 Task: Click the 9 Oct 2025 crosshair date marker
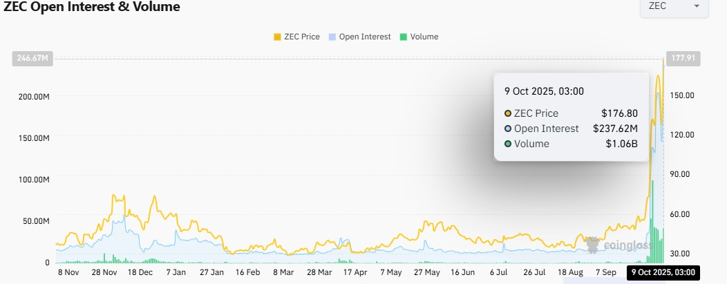click(663, 272)
